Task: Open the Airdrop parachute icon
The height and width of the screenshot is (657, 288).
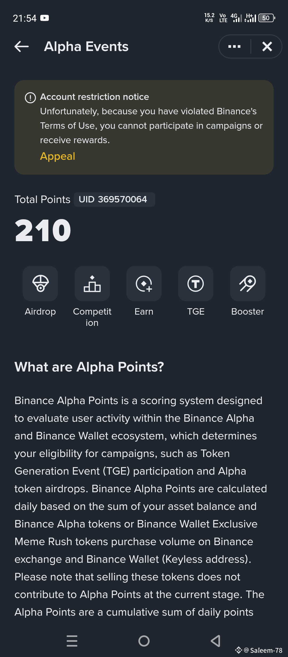Action: 40,284
